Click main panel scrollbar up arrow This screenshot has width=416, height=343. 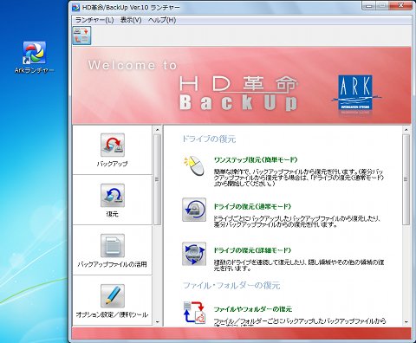[406, 130]
